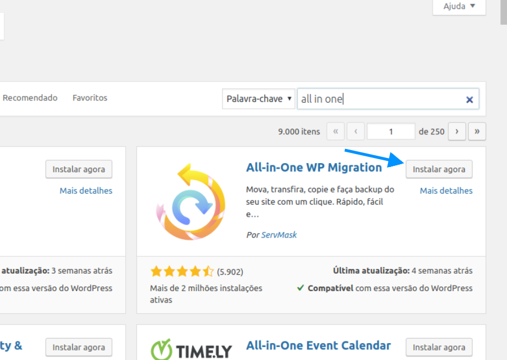Go to the next page of results
This screenshot has width=507, height=360.
pos(457,131)
